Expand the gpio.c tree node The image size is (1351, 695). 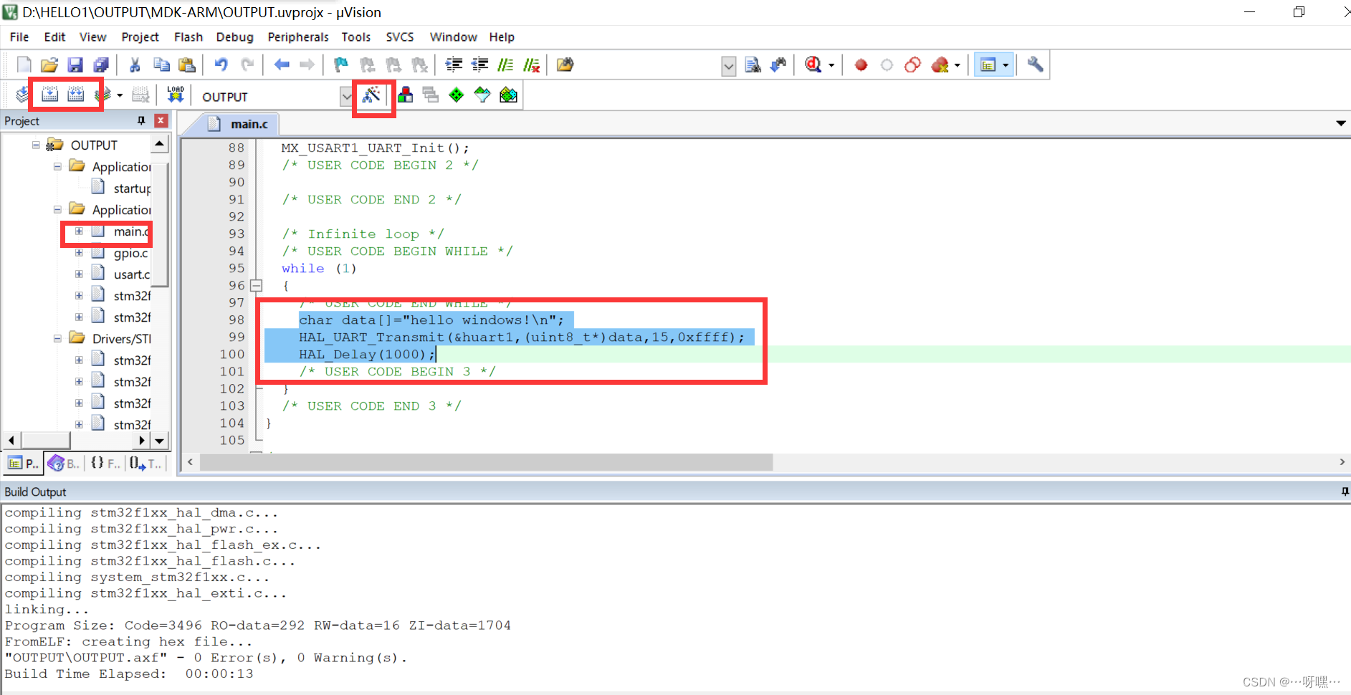(79, 252)
